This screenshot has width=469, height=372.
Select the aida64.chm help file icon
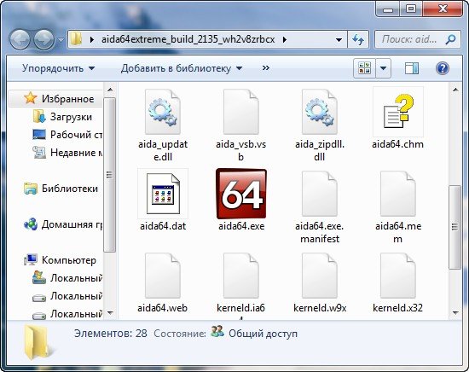(x=398, y=112)
